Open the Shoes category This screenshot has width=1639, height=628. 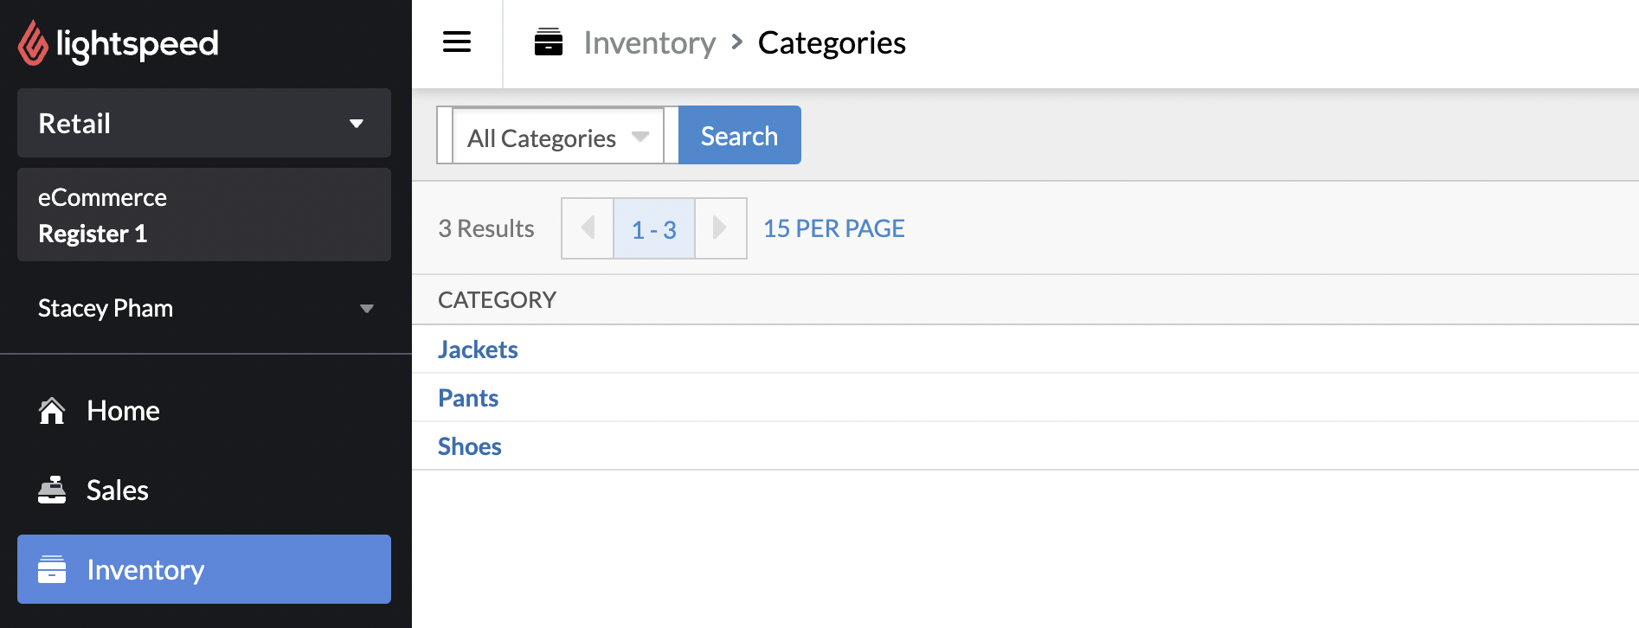coord(470,446)
